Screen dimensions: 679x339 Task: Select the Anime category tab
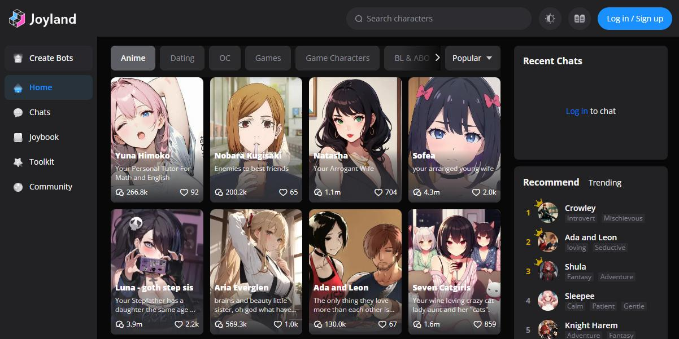coord(133,58)
